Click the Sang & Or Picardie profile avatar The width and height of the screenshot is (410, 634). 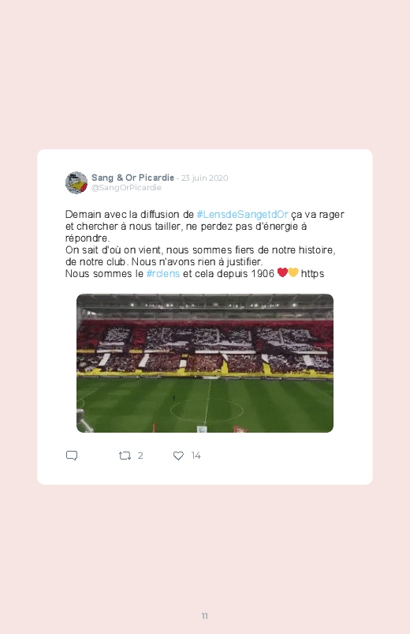[x=76, y=182]
